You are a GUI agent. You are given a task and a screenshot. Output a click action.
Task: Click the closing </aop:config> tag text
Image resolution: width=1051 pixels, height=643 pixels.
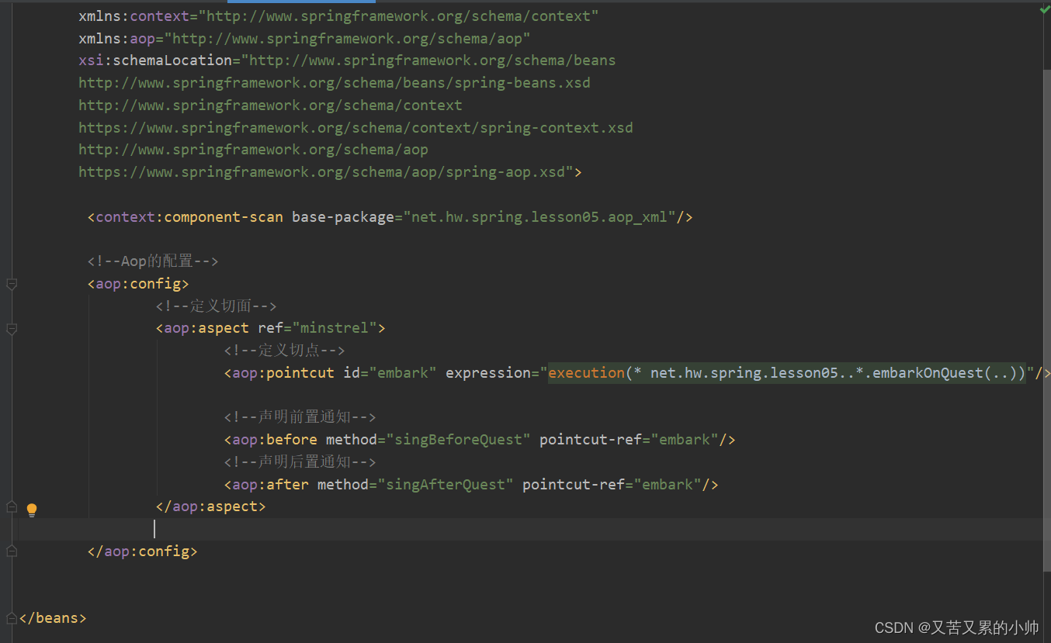[x=142, y=551]
